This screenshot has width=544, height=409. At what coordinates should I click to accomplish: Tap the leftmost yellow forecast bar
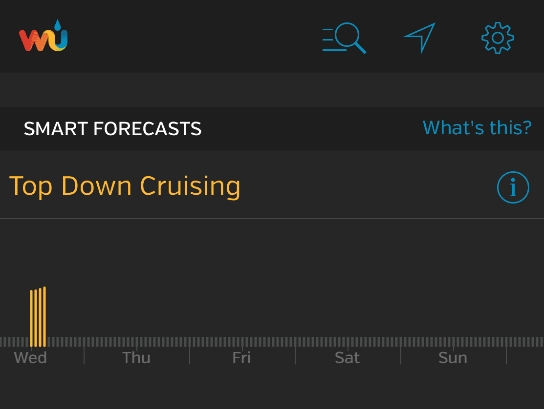point(31,318)
